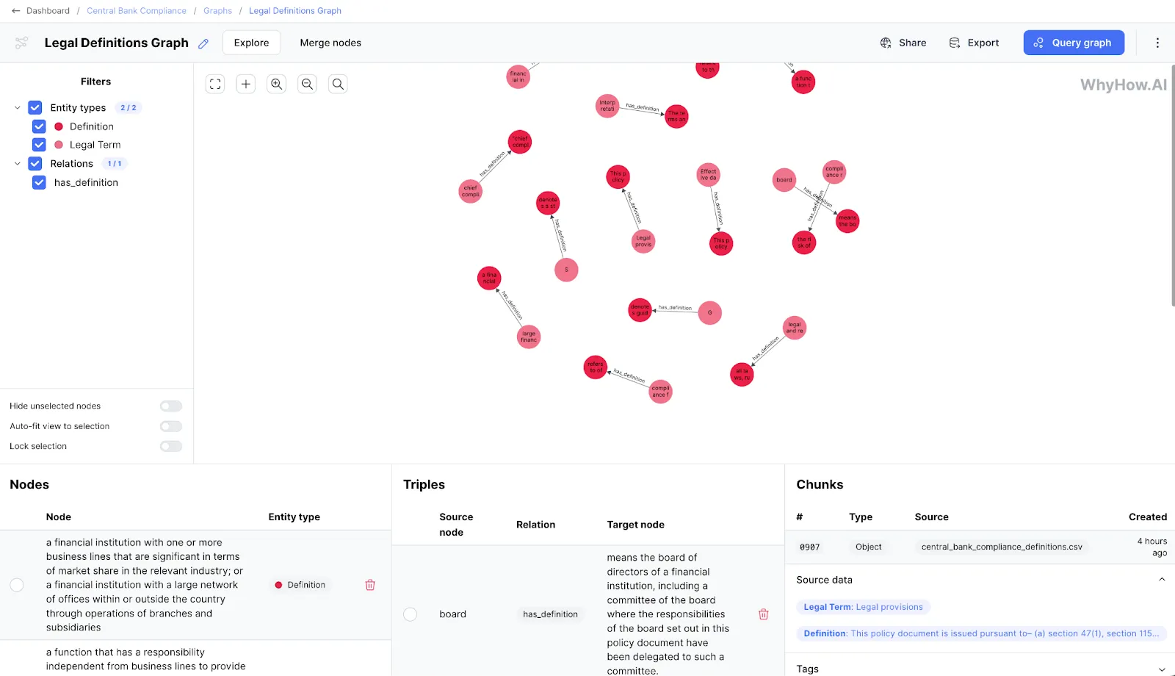The width and height of the screenshot is (1175, 676).
Task: Zoom out on the graph canvas
Action: coord(308,84)
